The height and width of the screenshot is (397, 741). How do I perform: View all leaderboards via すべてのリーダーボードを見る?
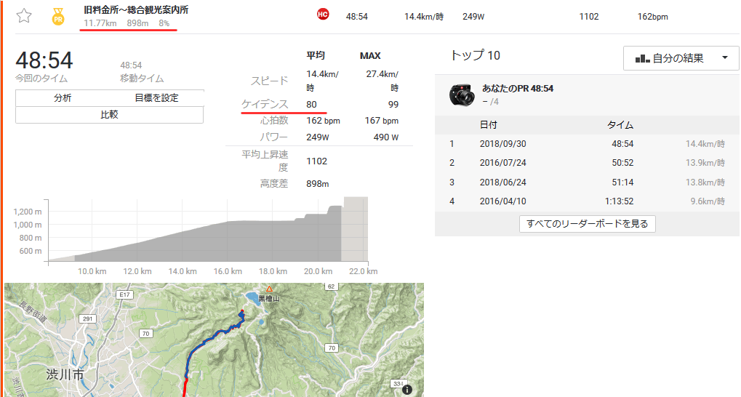[588, 224]
